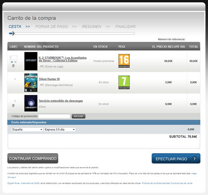
Task: Click the NOMBRE DEL PRODUCTO column header
Action: click(41, 47)
